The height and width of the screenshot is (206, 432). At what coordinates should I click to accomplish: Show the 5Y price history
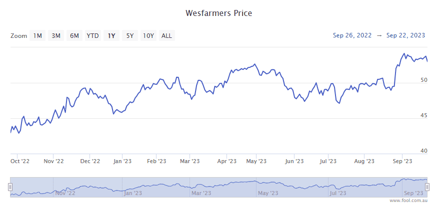(130, 35)
